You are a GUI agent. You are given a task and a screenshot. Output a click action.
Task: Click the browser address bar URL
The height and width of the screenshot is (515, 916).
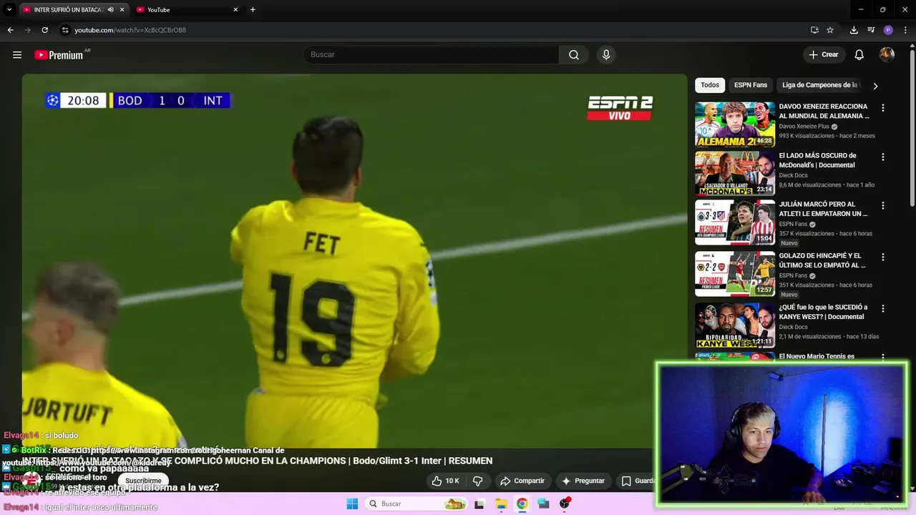130,30
